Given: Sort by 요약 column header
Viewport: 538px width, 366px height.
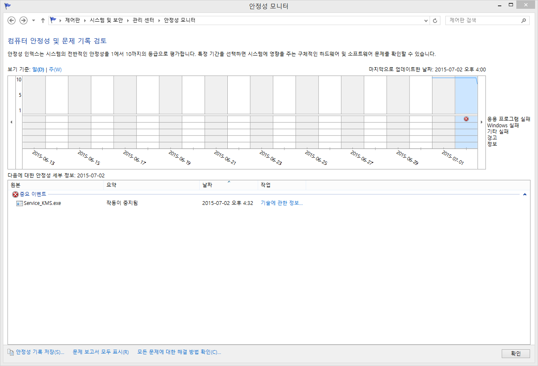Looking at the screenshot, I should [x=151, y=185].
